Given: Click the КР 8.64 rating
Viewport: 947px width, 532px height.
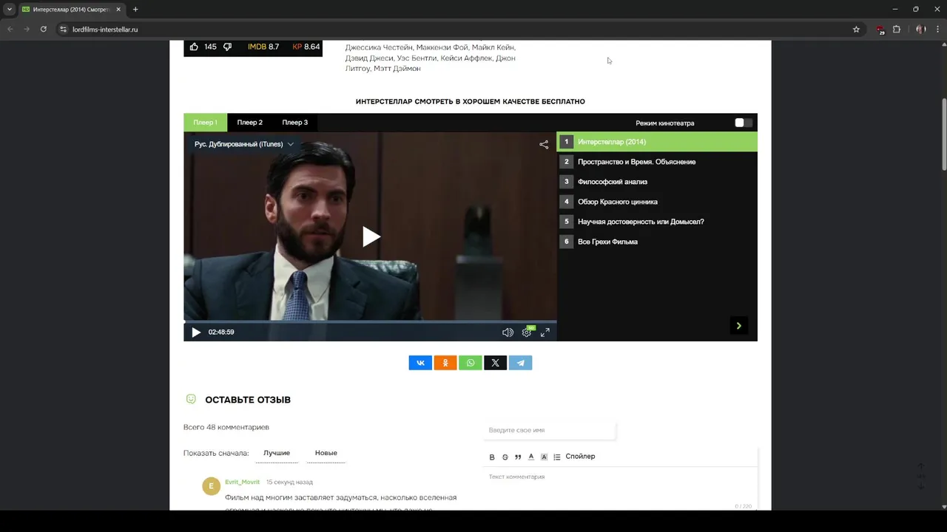Looking at the screenshot, I should (306, 47).
